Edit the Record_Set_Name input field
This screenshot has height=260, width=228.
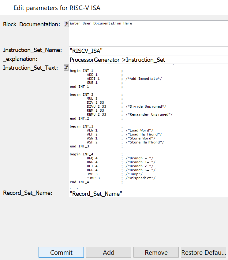click(148, 193)
